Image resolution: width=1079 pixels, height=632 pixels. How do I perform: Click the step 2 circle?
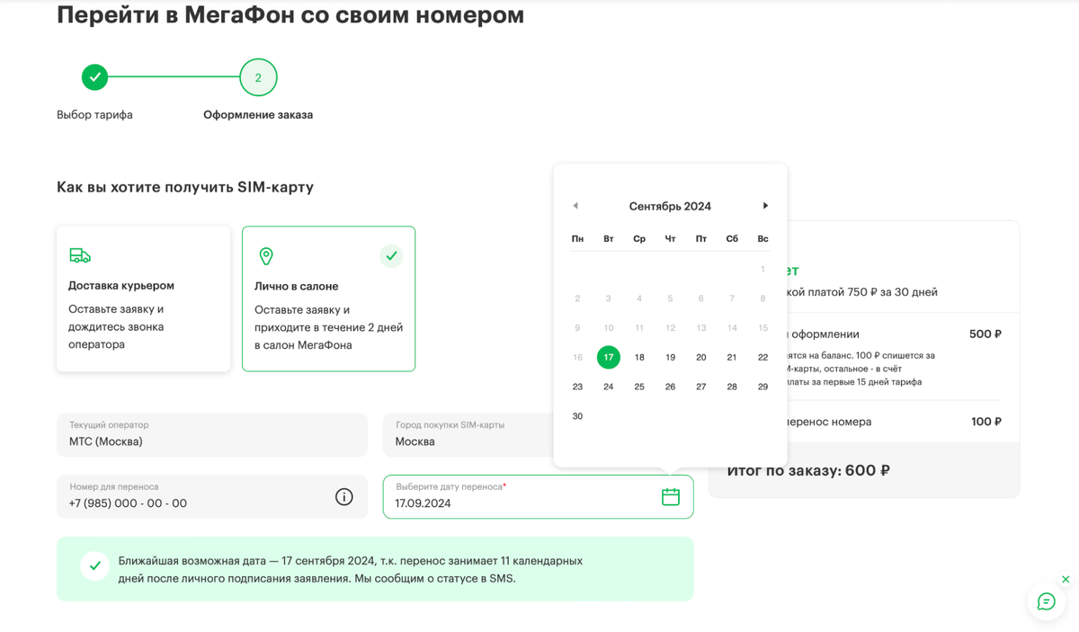pyautogui.click(x=258, y=77)
